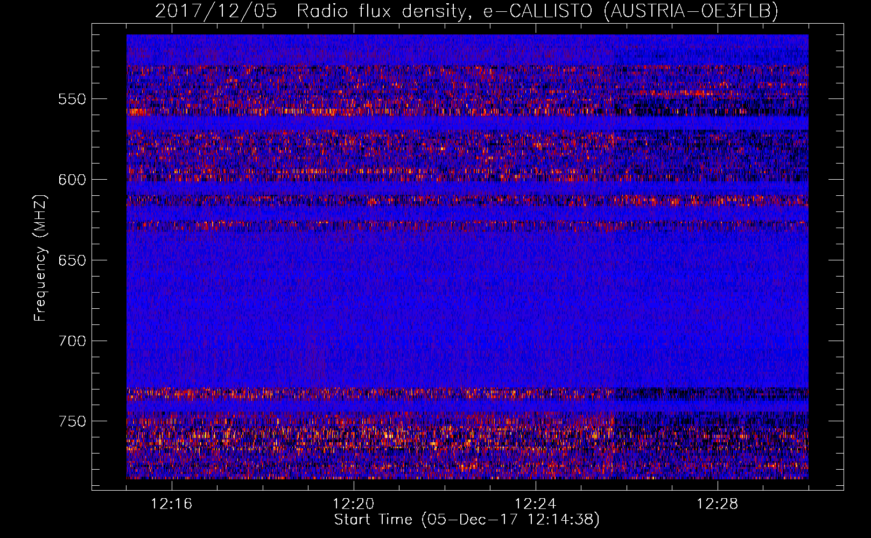The image size is (871, 538).
Task: Click the 550 frequency tick label
Action: [72, 99]
